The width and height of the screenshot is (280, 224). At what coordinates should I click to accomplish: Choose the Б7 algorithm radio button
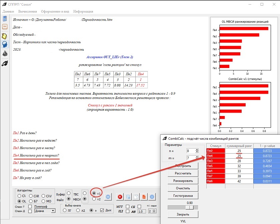pyautogui.click(x=31, y=201)
